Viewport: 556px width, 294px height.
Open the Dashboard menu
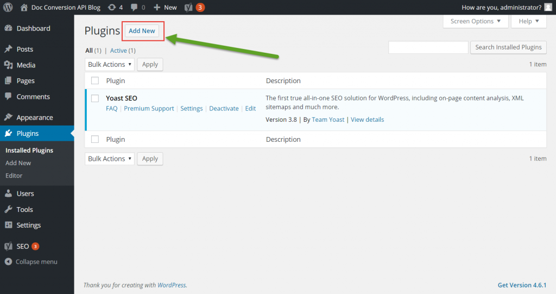tap(33, 28)
